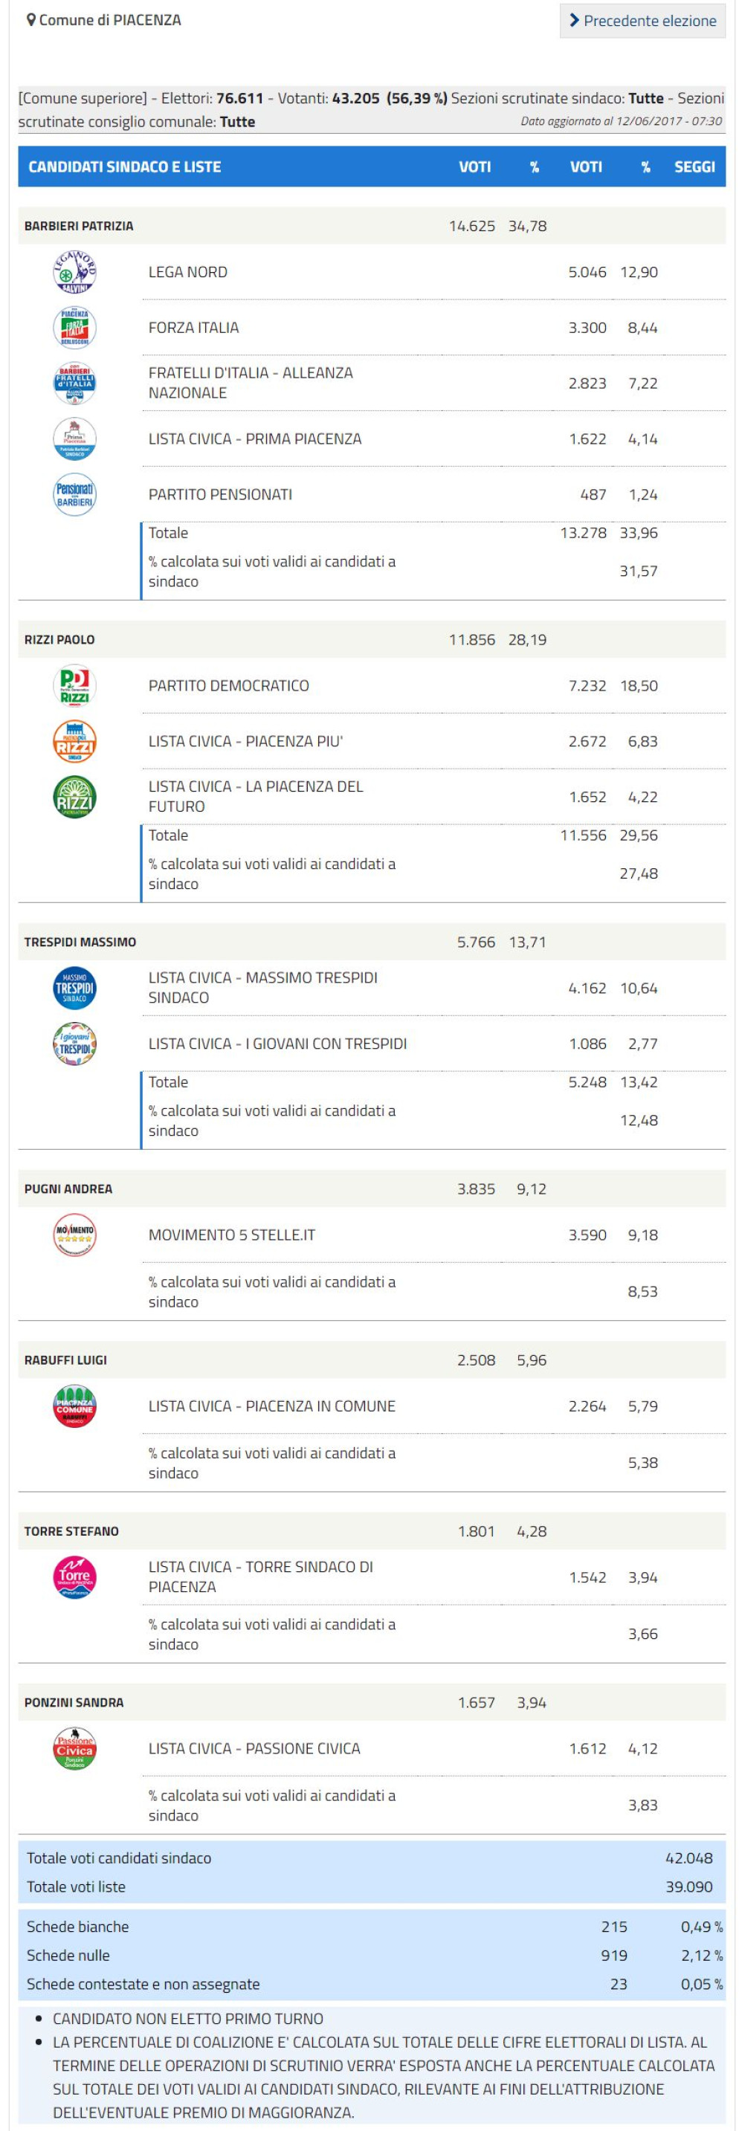Click the Lega Nord party logo
The width and height of the screenshot is (739, 2131).
point(74,272)
